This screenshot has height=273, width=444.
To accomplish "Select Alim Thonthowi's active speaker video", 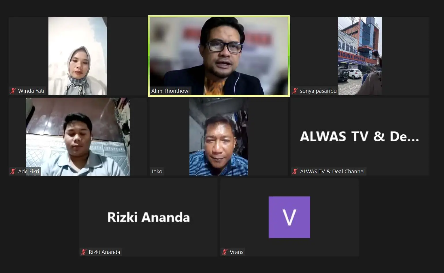I will pyautogui.click(x=219, y=56).
